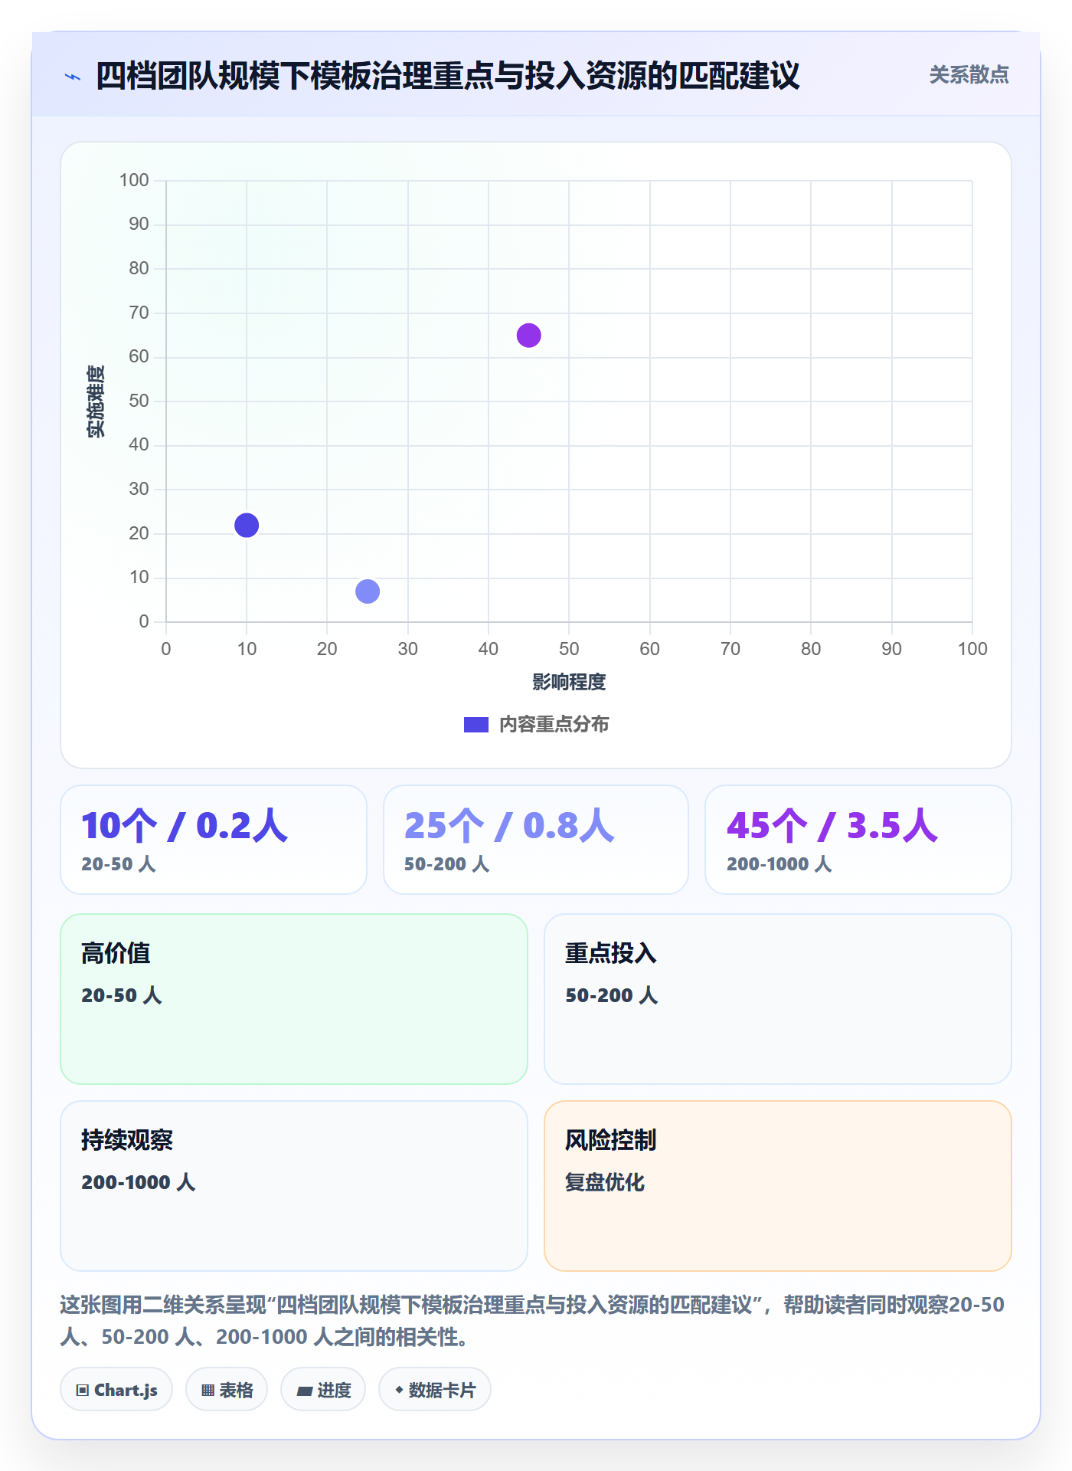Screen dimensions: 1072x1471
Task: Click the 200-1000 人 label under 45个 / 3.5人
Action: [x=779, y=864]
